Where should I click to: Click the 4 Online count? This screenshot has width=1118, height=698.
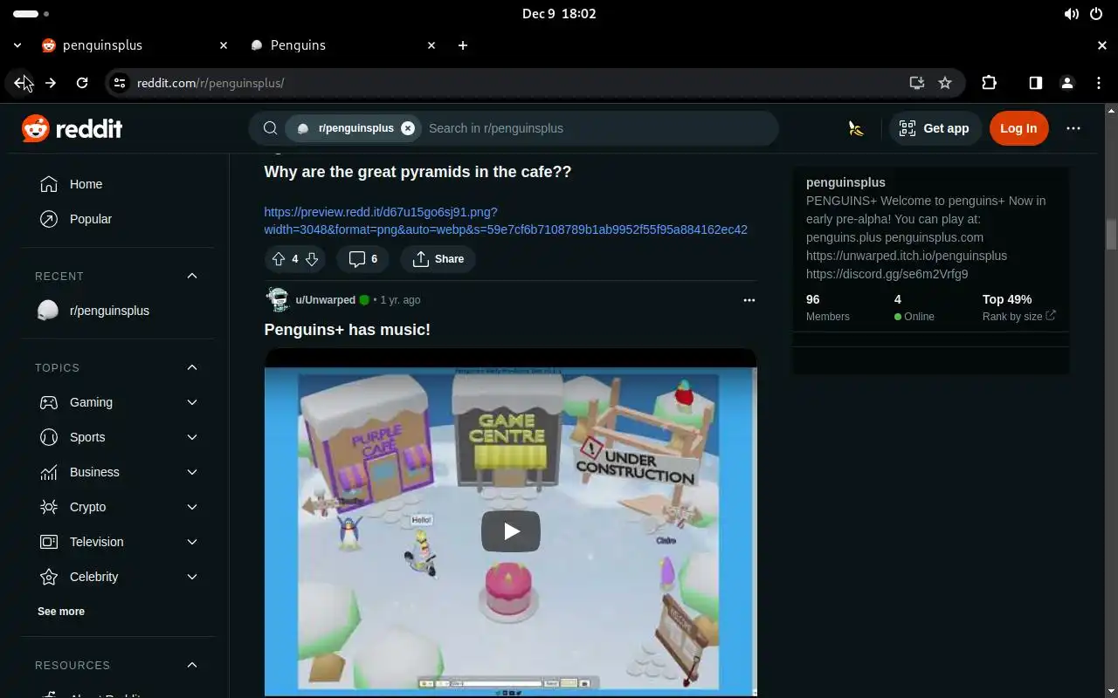[x=914, y=307]
